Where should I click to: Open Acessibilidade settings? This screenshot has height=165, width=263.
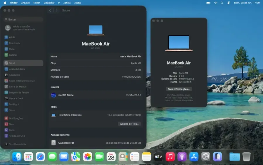pos(23,69)
